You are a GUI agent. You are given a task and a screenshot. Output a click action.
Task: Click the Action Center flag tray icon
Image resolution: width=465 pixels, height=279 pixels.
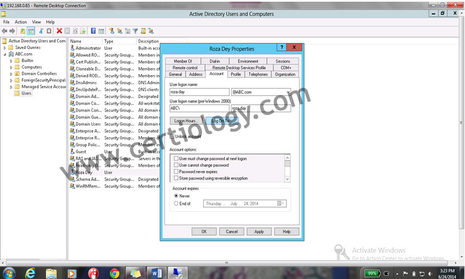406,274
